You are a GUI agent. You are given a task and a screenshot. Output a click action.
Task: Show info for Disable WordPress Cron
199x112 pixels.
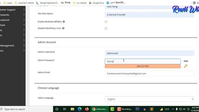(63, 28)
